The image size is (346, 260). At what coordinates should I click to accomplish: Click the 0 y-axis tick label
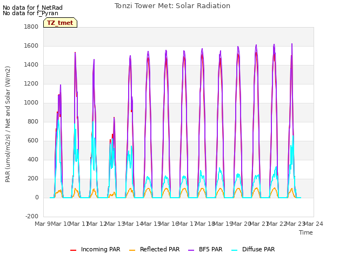[x=37, y=197]
